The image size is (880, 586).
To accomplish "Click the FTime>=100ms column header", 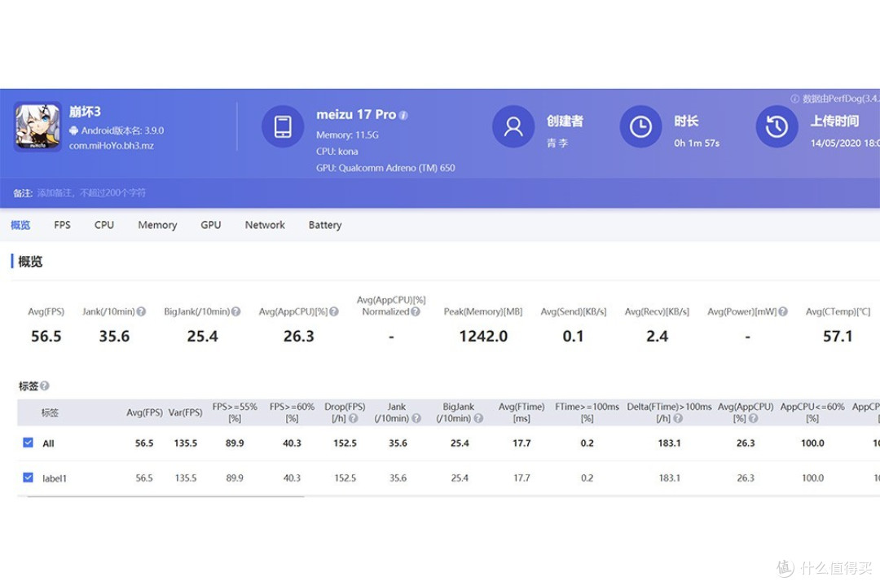I will (x=587, y=412).
